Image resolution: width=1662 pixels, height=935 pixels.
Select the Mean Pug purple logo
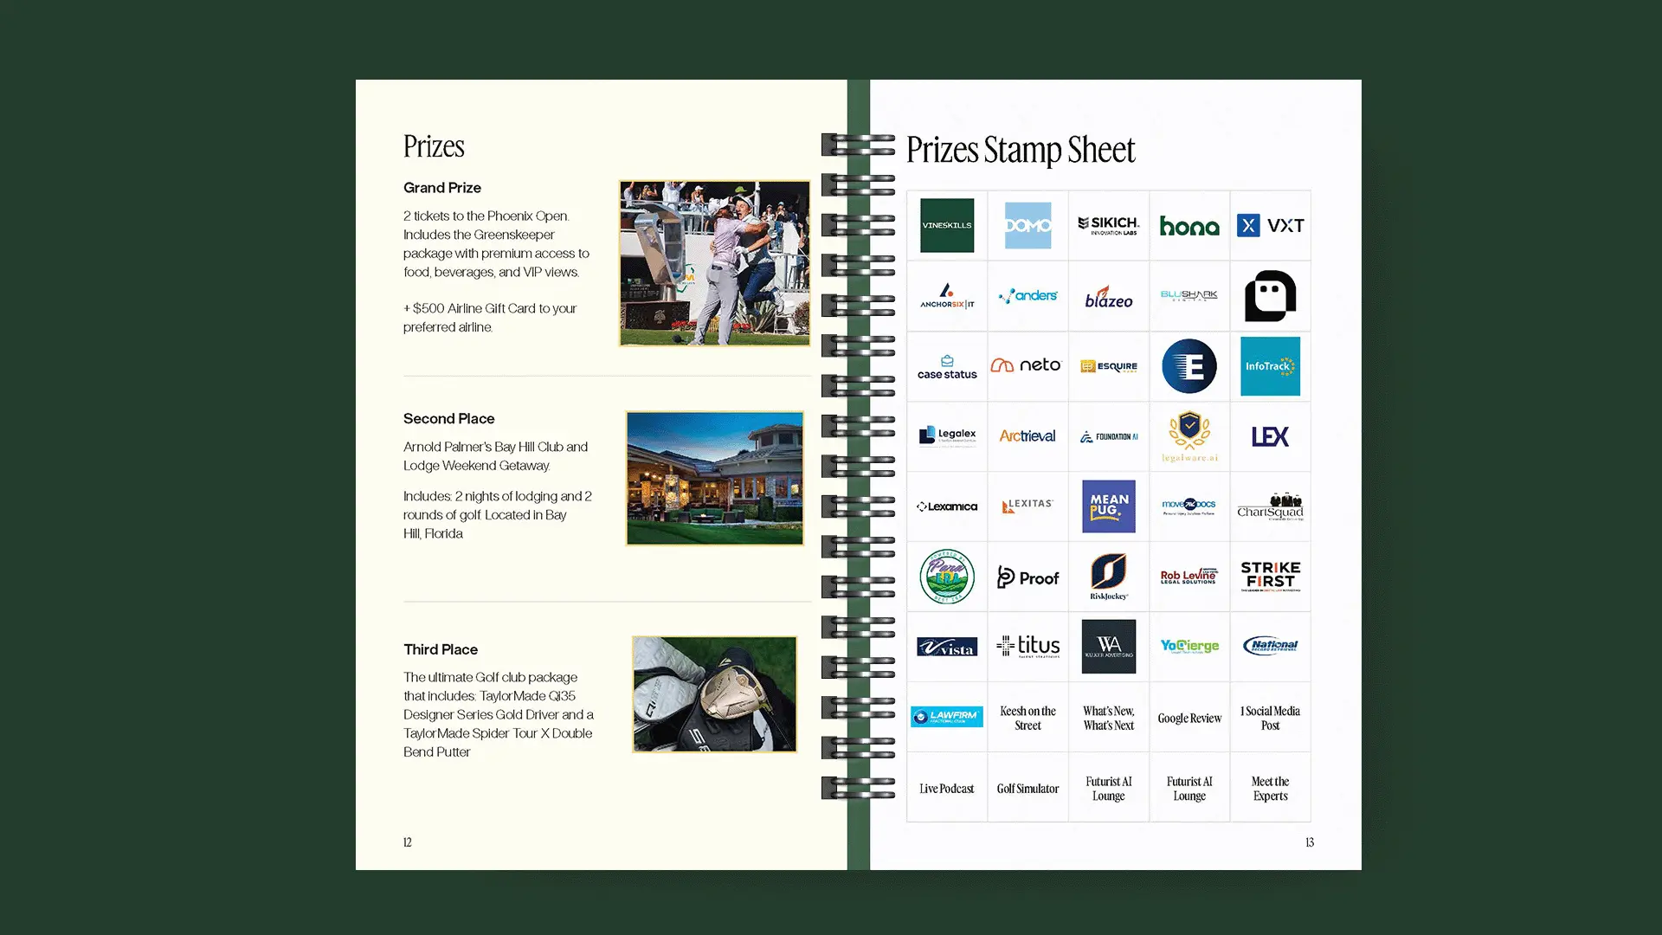coord(1108,506)
